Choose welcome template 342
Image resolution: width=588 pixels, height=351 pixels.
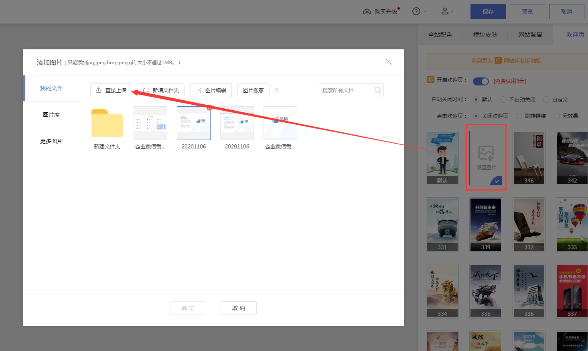(572, 158)
